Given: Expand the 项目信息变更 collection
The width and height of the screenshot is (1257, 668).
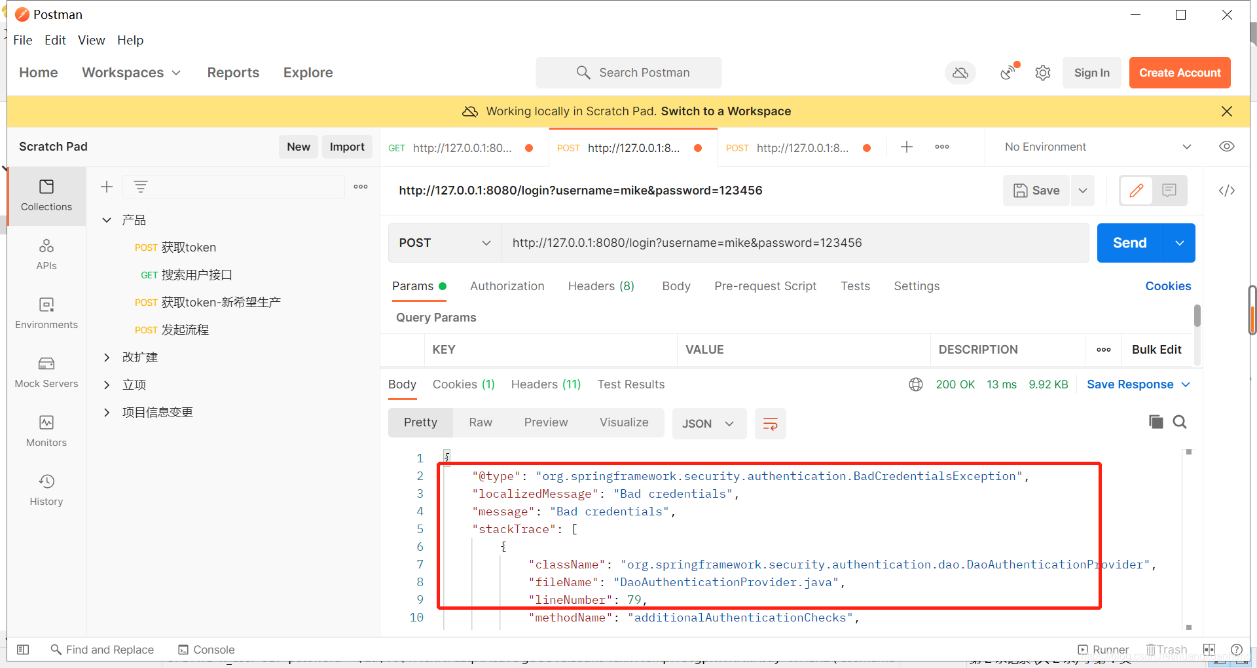Looking at the screenshot, I should point(107,412).
